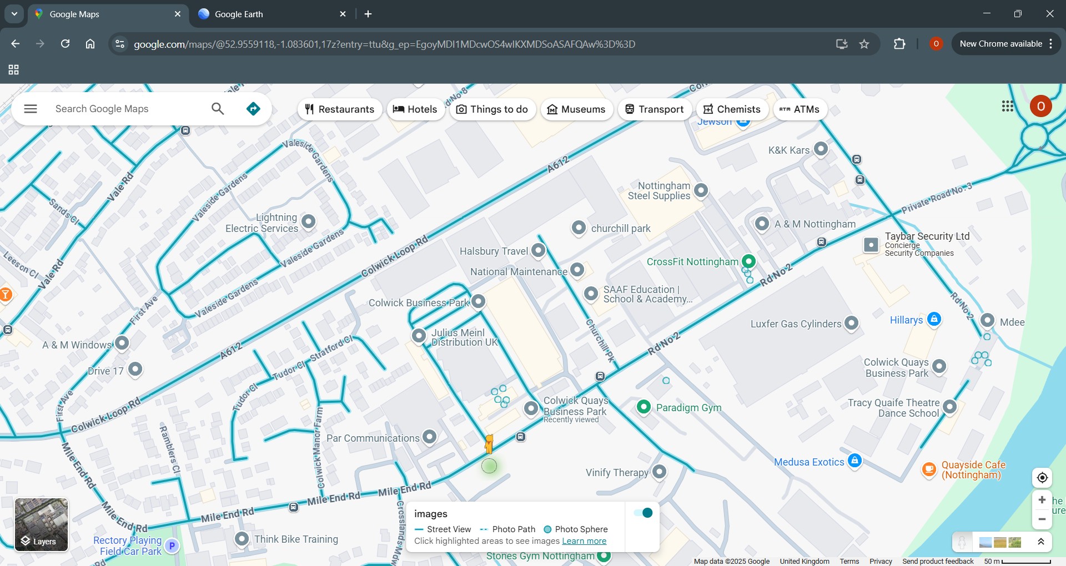Select the Chemists chip
The image size is (1066, 566).
click(x=732, y=109)
